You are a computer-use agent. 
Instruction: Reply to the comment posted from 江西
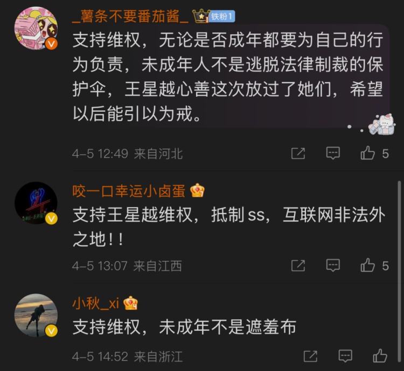(x=333, y=265)
